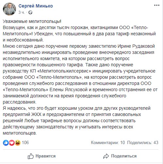Share the post with the Поделиться button

tap(120, 156)
